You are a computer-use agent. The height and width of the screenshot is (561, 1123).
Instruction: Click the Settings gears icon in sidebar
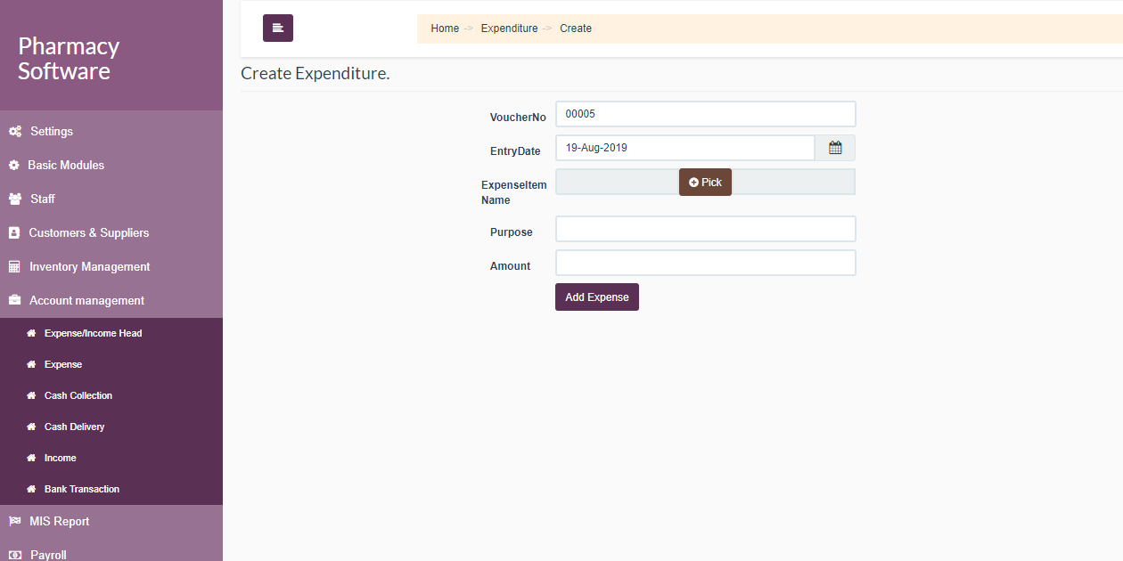click(15, 131)
